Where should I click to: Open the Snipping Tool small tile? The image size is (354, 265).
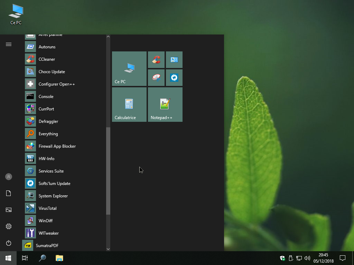pyautogui.click(x=156, y=78)
